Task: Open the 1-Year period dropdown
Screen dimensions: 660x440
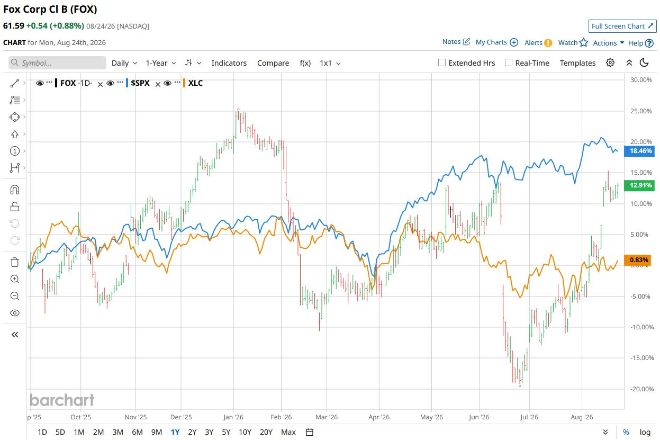Action: coord(160,63)
